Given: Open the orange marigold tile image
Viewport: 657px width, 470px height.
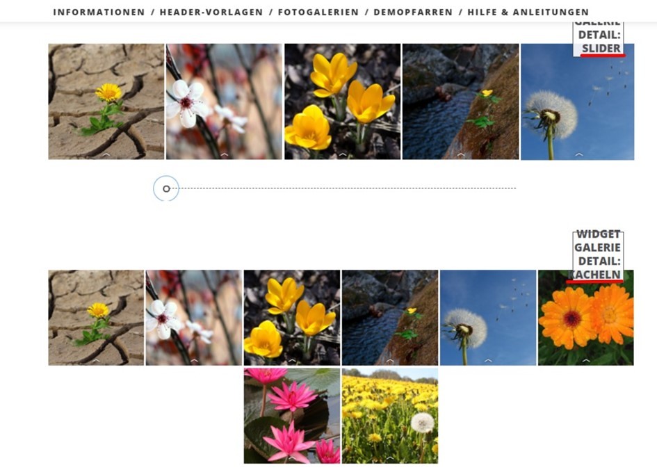Looking at the screenshot, I should (x=586, y=318).
